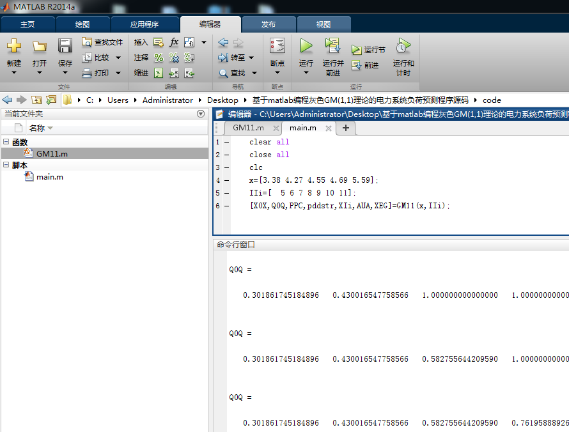Collapse the 函数 group in file browser
The height and width of the screenshot is (432, 569).
6,142
